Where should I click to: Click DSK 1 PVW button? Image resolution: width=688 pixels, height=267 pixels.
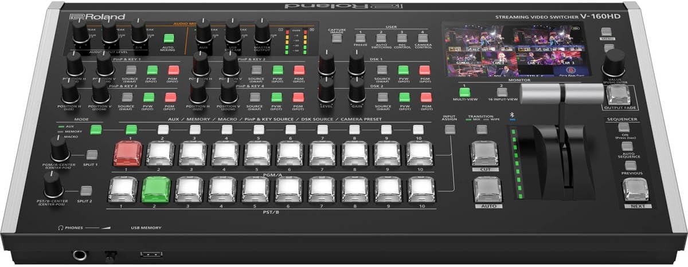pyautogui.click(x=404, y=70)
